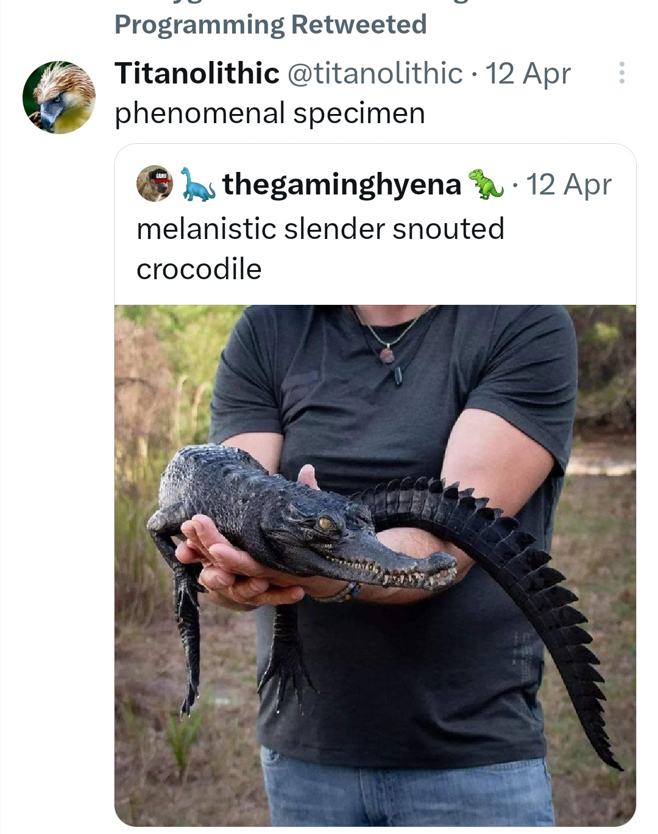Image resolution: width=658 pixels, height=834 pixels.
Task: Click the green T-rex emoji icon
Action: [486, 184]
